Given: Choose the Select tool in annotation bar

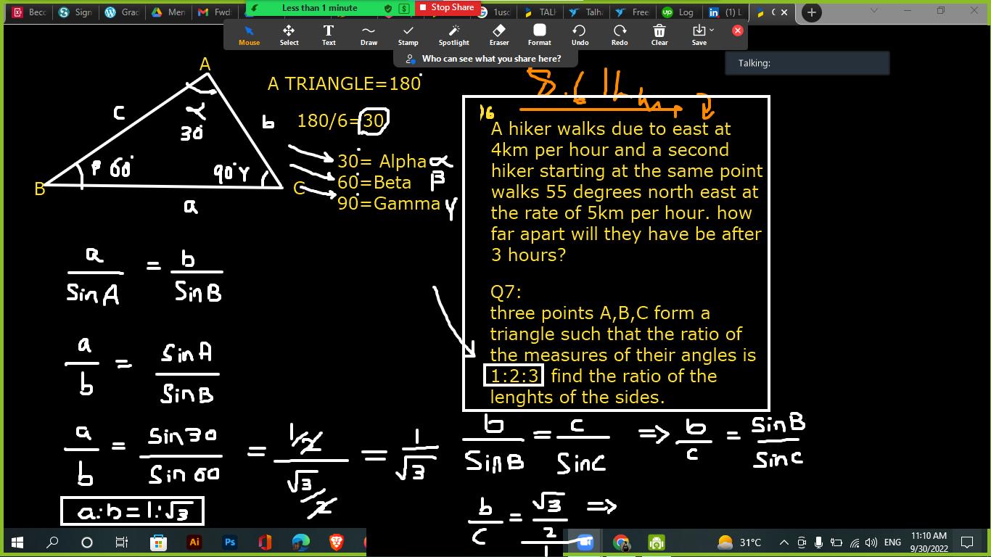Looking at the screenshot, I should [x=289, y=34].
